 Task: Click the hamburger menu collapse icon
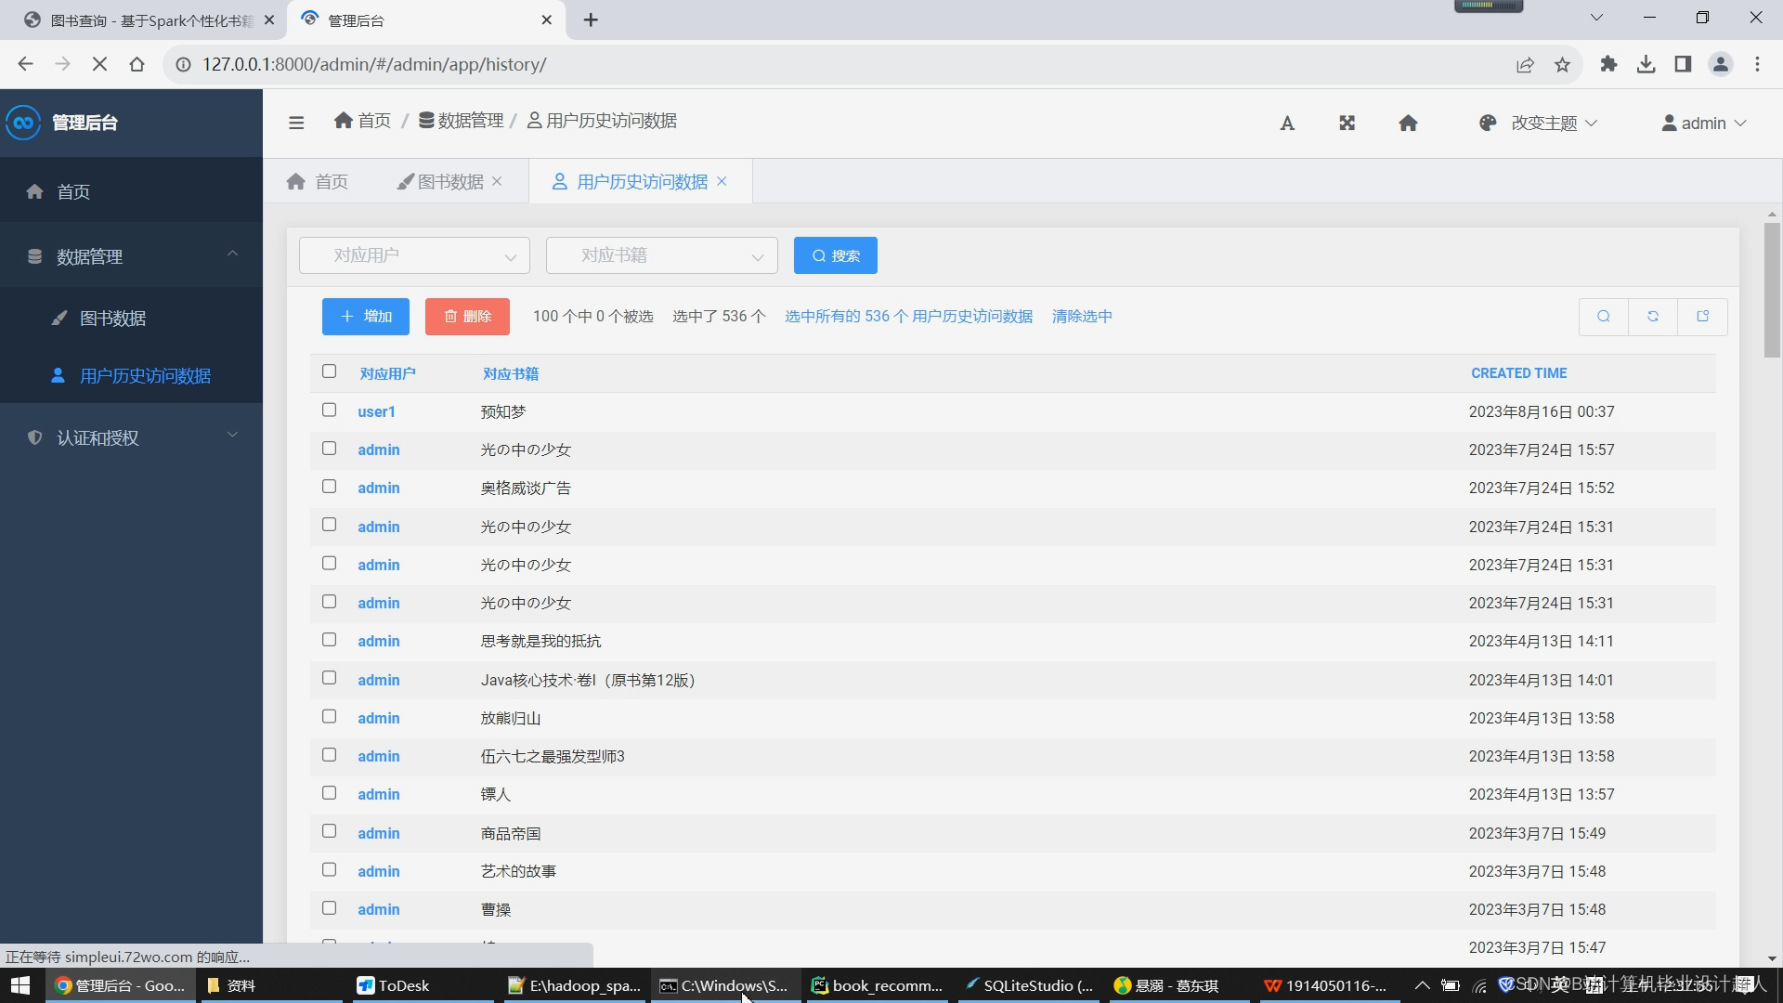(x=296, y=123)
